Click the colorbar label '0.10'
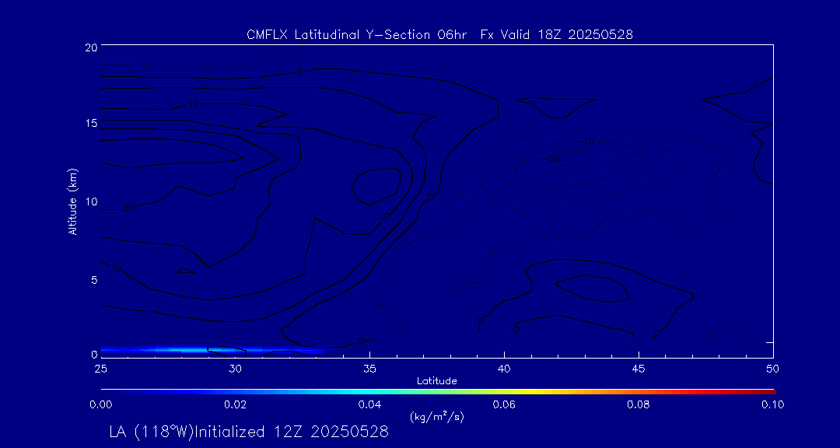840x448 pixels. point(772,404)
